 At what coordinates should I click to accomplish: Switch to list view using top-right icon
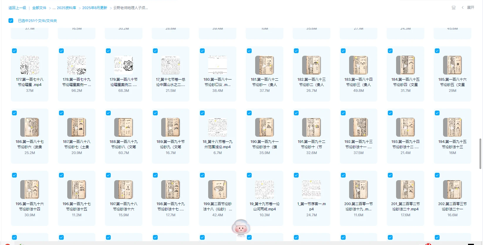click(454, 8)
